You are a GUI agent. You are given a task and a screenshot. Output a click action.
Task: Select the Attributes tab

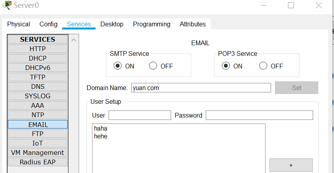point(192,24)
